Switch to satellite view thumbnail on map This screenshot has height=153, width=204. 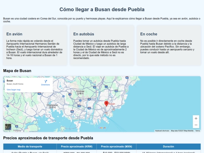point(8,127)
